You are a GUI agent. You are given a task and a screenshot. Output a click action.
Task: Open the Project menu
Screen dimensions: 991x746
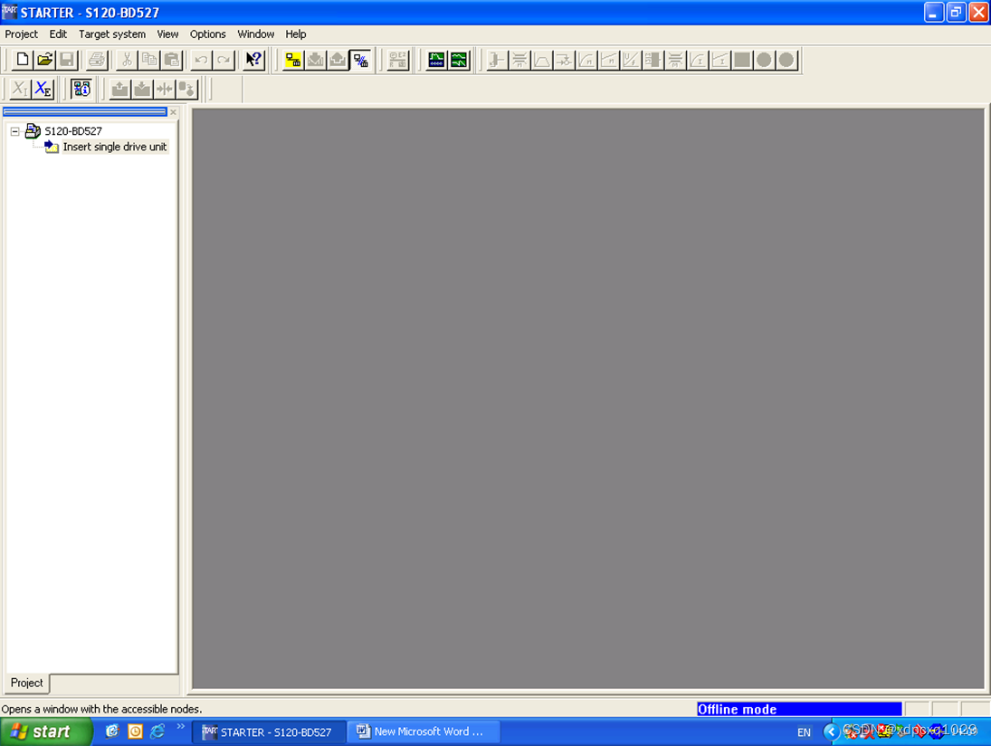click(22, 34)
